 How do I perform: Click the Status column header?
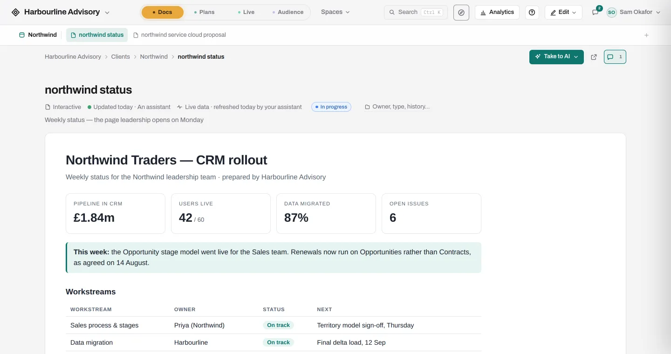(274, 309)
